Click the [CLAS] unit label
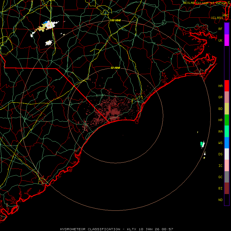 coord(217,18)
